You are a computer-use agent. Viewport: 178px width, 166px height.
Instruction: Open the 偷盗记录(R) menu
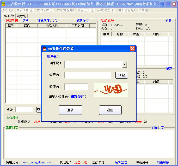click(86, 10)
